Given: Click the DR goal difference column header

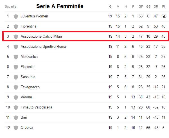Looking at the screenshot, I should [156, 6].
